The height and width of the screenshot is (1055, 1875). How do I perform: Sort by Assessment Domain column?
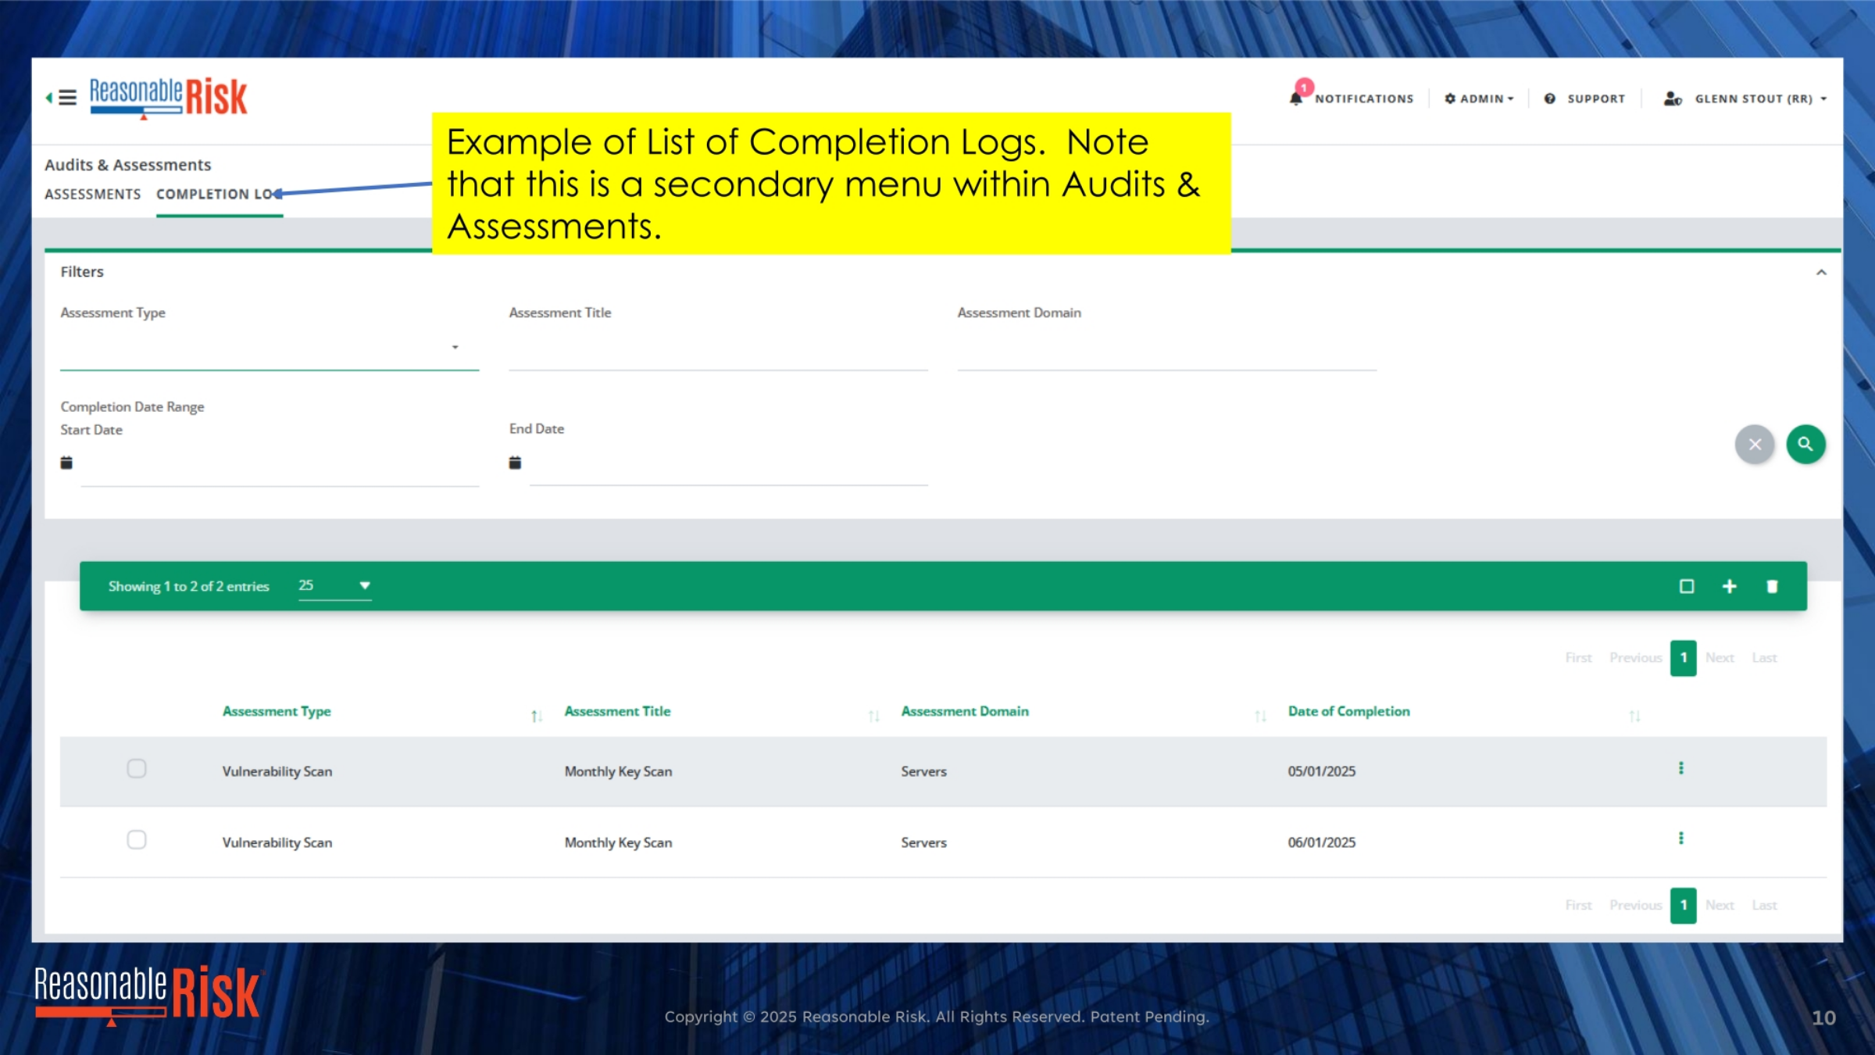[965, 711]
